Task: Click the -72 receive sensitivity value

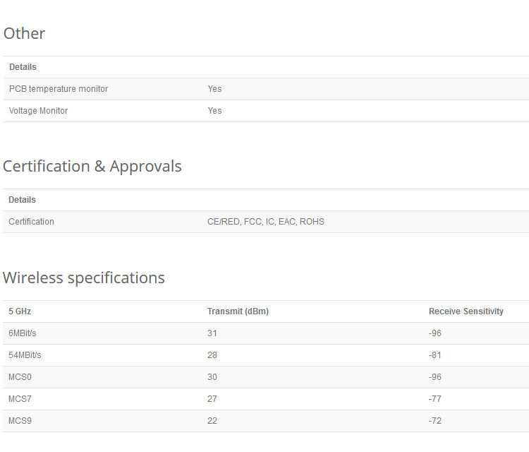Action: pos(434,421)
